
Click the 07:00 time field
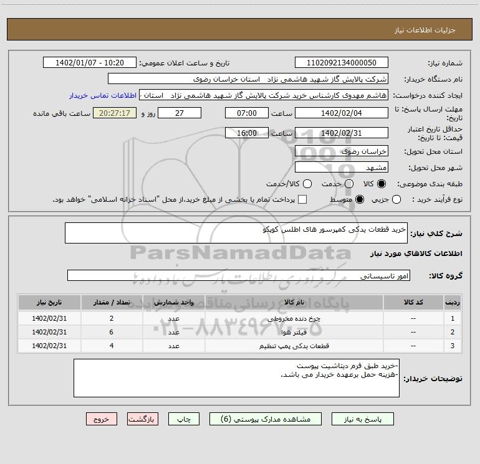point(247,113)
